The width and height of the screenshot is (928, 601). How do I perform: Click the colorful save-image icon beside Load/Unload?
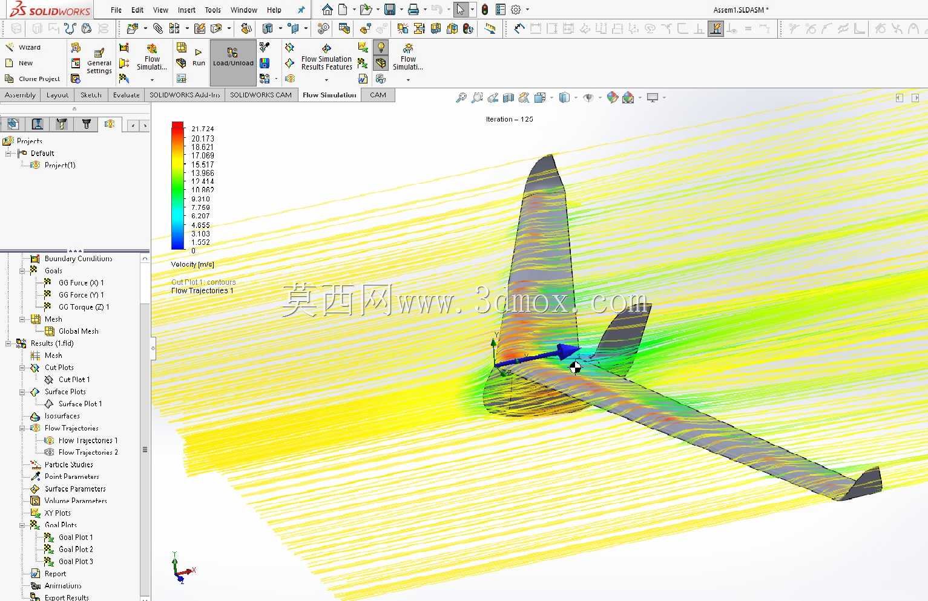point(265,63)
